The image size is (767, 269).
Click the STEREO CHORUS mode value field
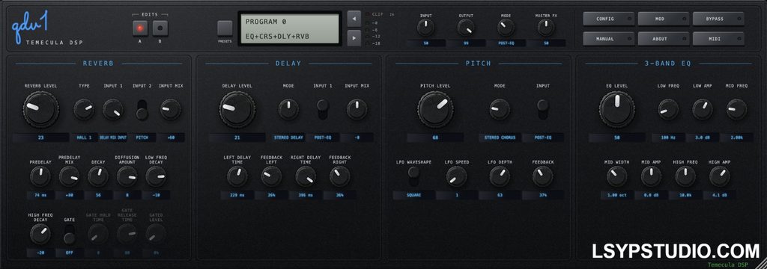point(500,137)
